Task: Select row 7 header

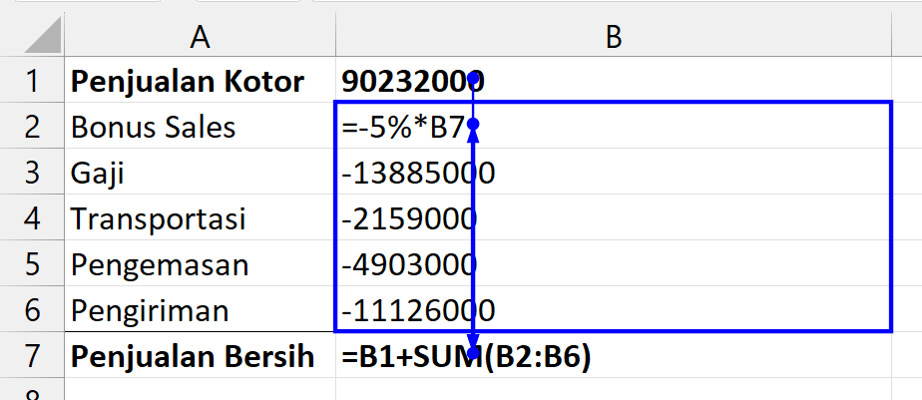Action: coord(32,356)
